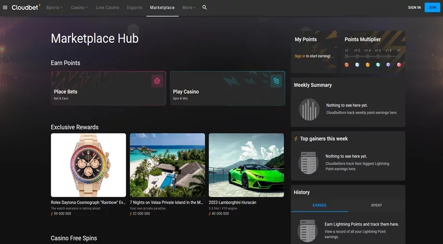Click the Rolex Daytona Cosmograph title
The height and width of the screenshot is (244, 443).
[x=88, y=202]
